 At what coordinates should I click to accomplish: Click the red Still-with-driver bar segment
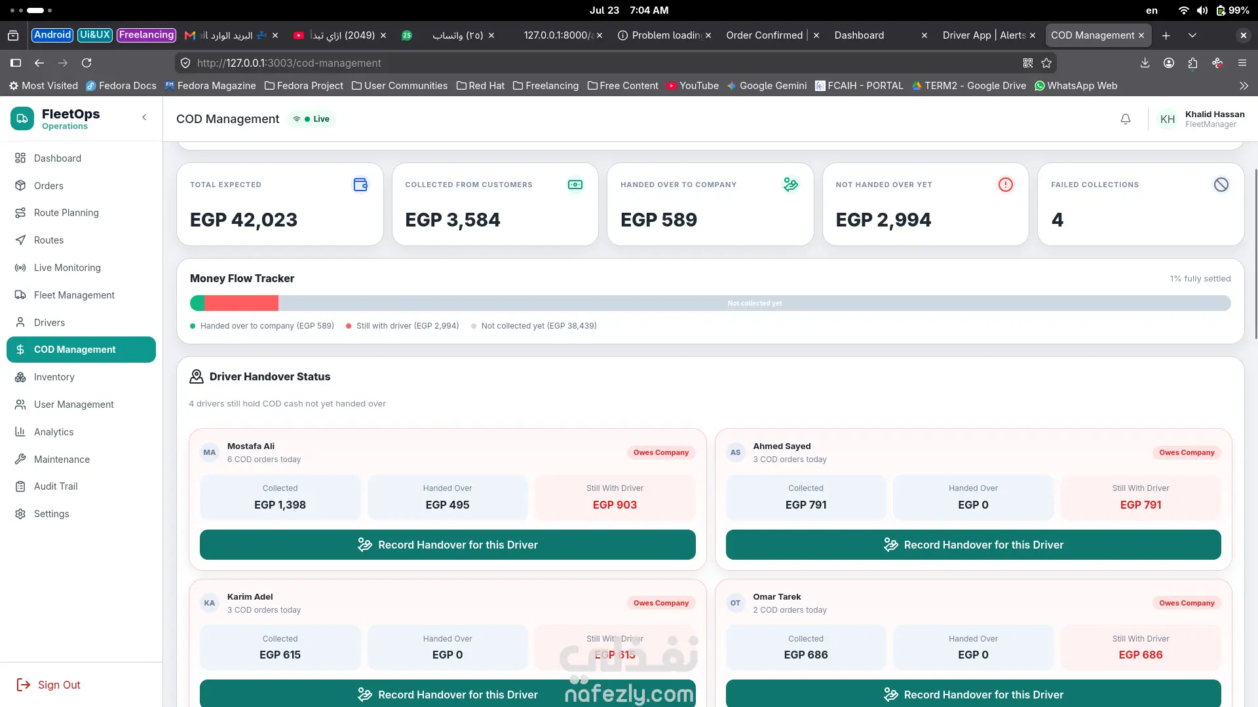pos(241,303)
